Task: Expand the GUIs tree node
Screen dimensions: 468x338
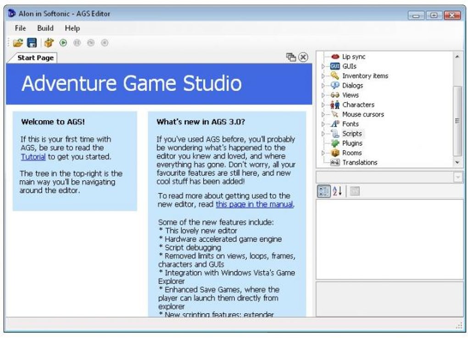Action: 323,66
